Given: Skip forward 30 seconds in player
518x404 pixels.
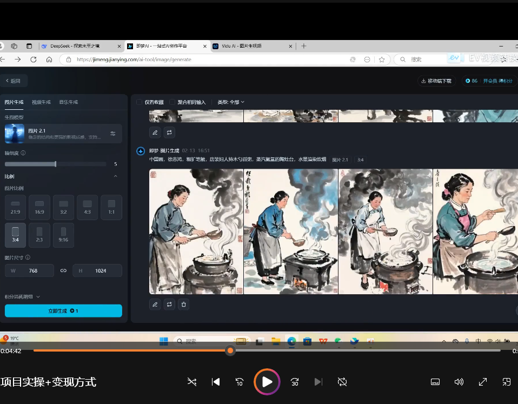Looking at the screenshot, I should 295,382.
